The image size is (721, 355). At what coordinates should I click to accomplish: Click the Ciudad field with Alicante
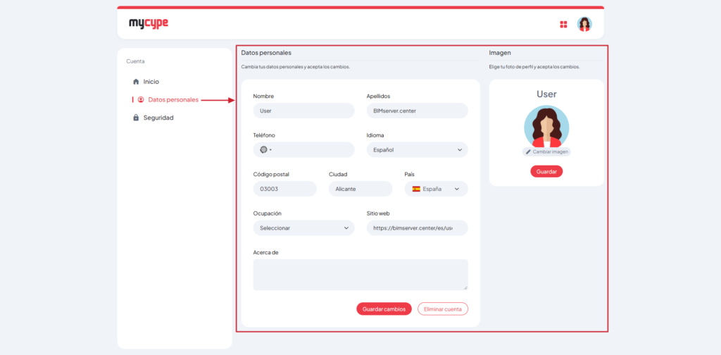click(360, 189)
